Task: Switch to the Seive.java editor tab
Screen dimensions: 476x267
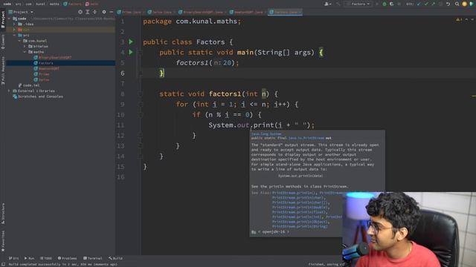Action: pos(161,12)
